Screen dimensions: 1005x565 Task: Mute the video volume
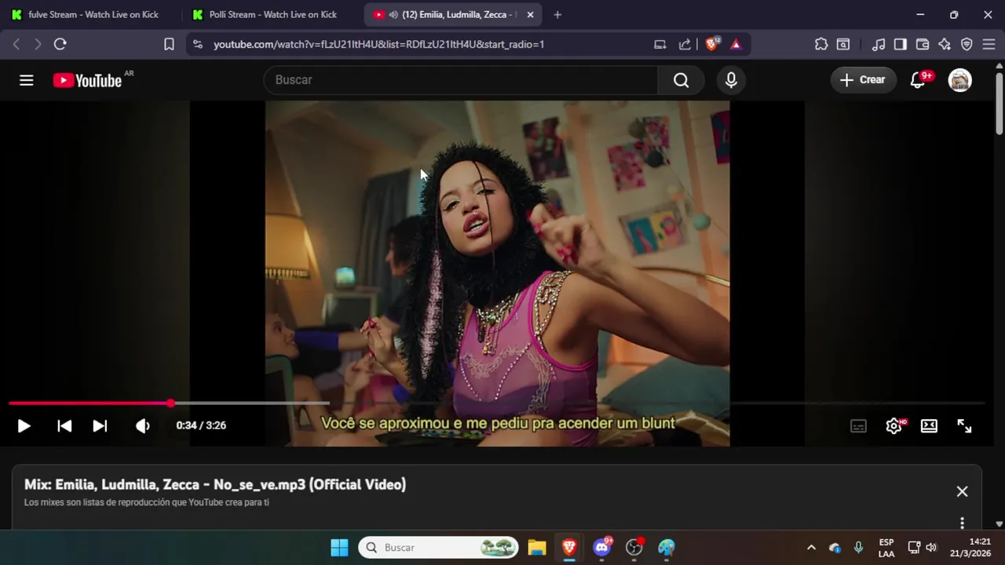142,425
